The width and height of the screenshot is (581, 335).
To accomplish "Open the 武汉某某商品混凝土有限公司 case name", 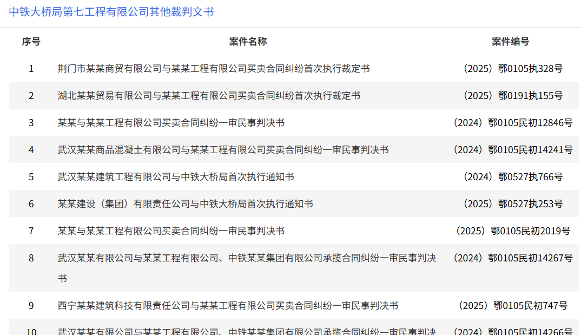I will pos(223,150).
